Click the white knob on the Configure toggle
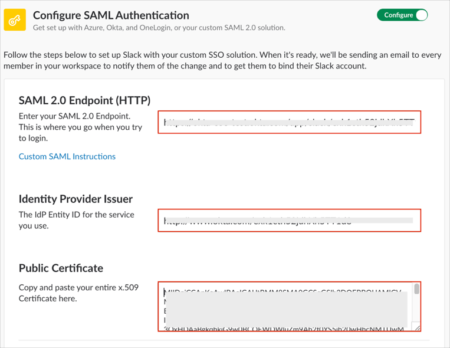Viewport: 450px width, 348px height. point(421,15)
